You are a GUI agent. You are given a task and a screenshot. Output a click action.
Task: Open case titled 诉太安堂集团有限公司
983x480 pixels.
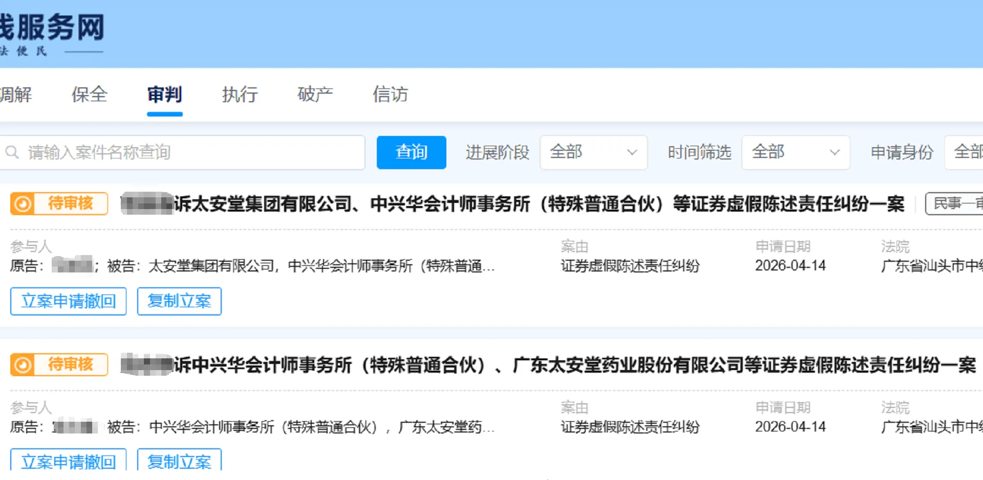coord(512,204)
